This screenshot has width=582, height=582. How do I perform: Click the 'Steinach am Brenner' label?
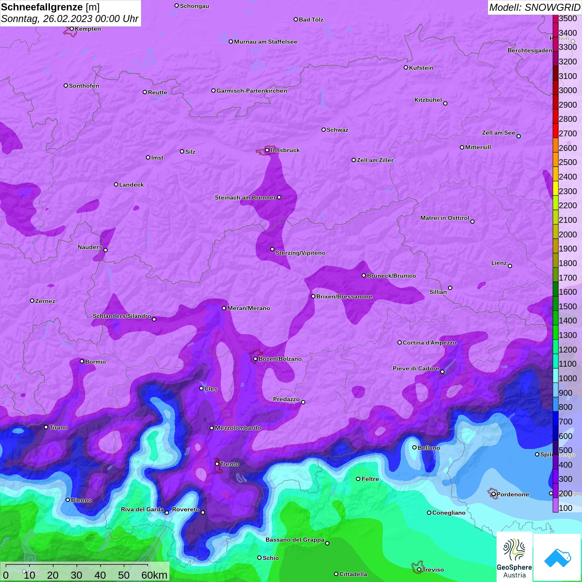(245, 197)
